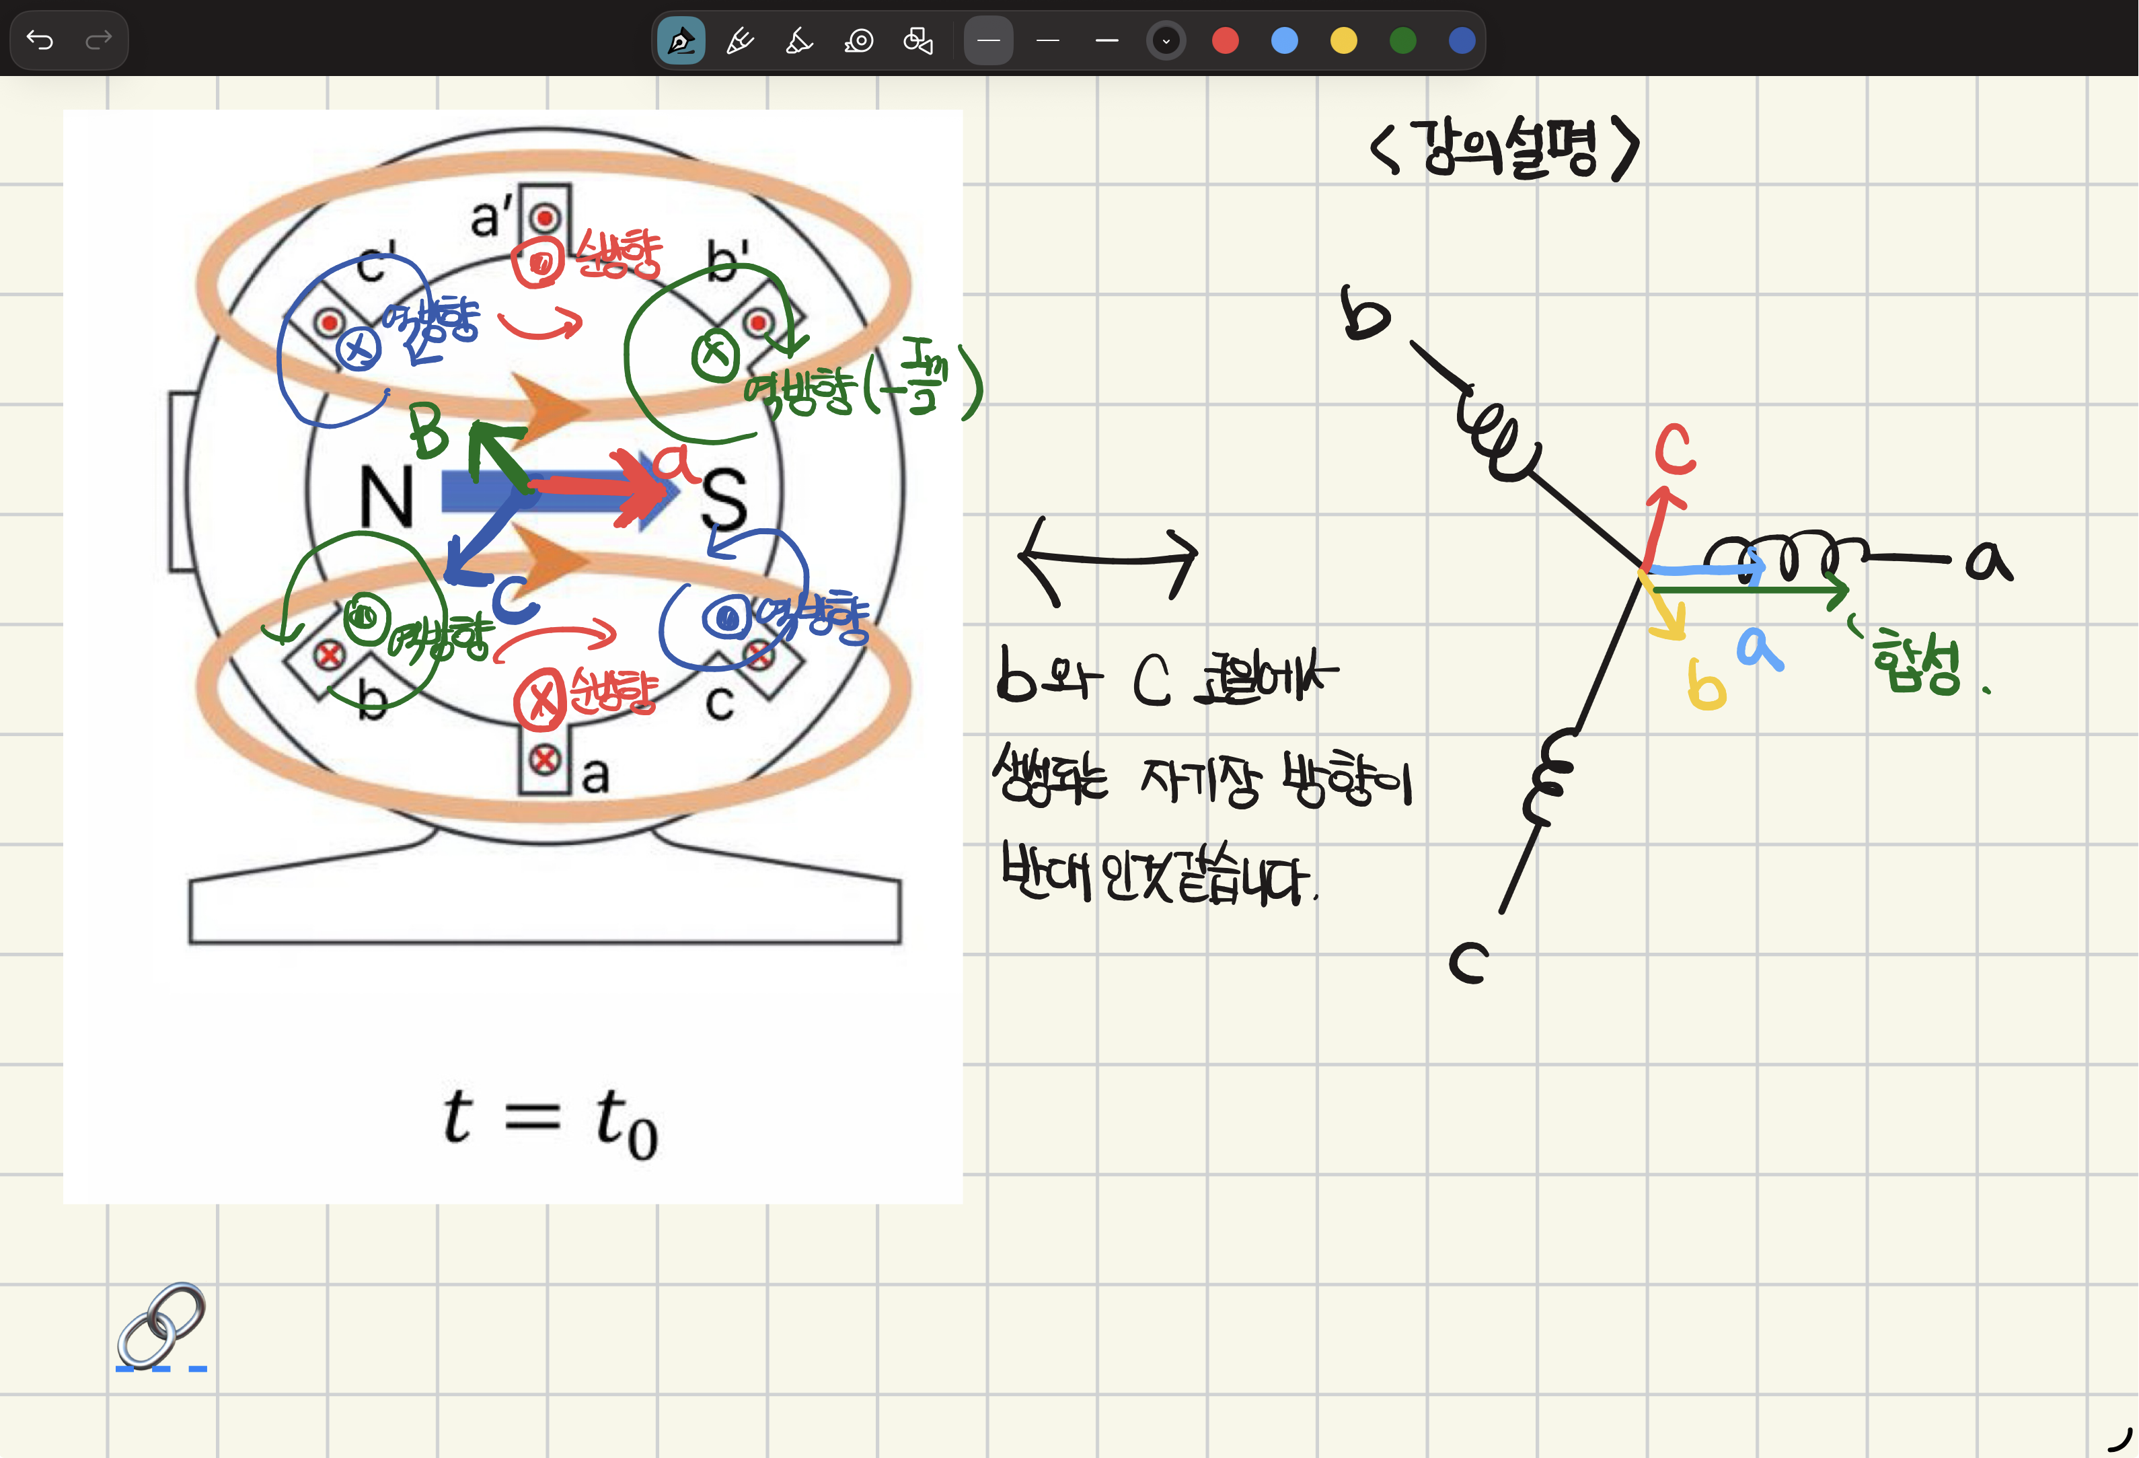2139x1458 pixels.
Task: Select the highlighter tool
Action: coord(799,40)
